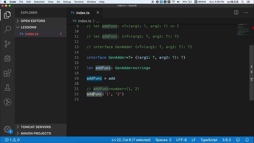Open notifications bell in status bar
The width and height of the screenshot is (254, 143).
coord(247,140)
